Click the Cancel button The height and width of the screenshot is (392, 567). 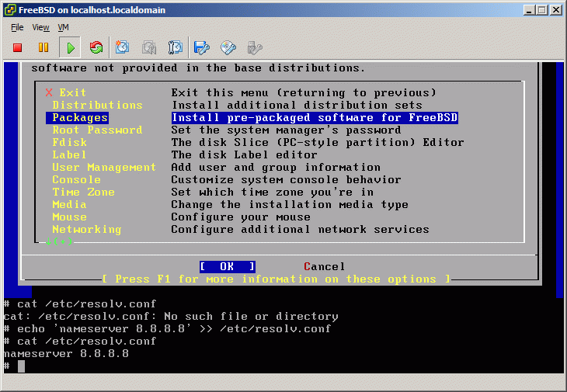325,266
